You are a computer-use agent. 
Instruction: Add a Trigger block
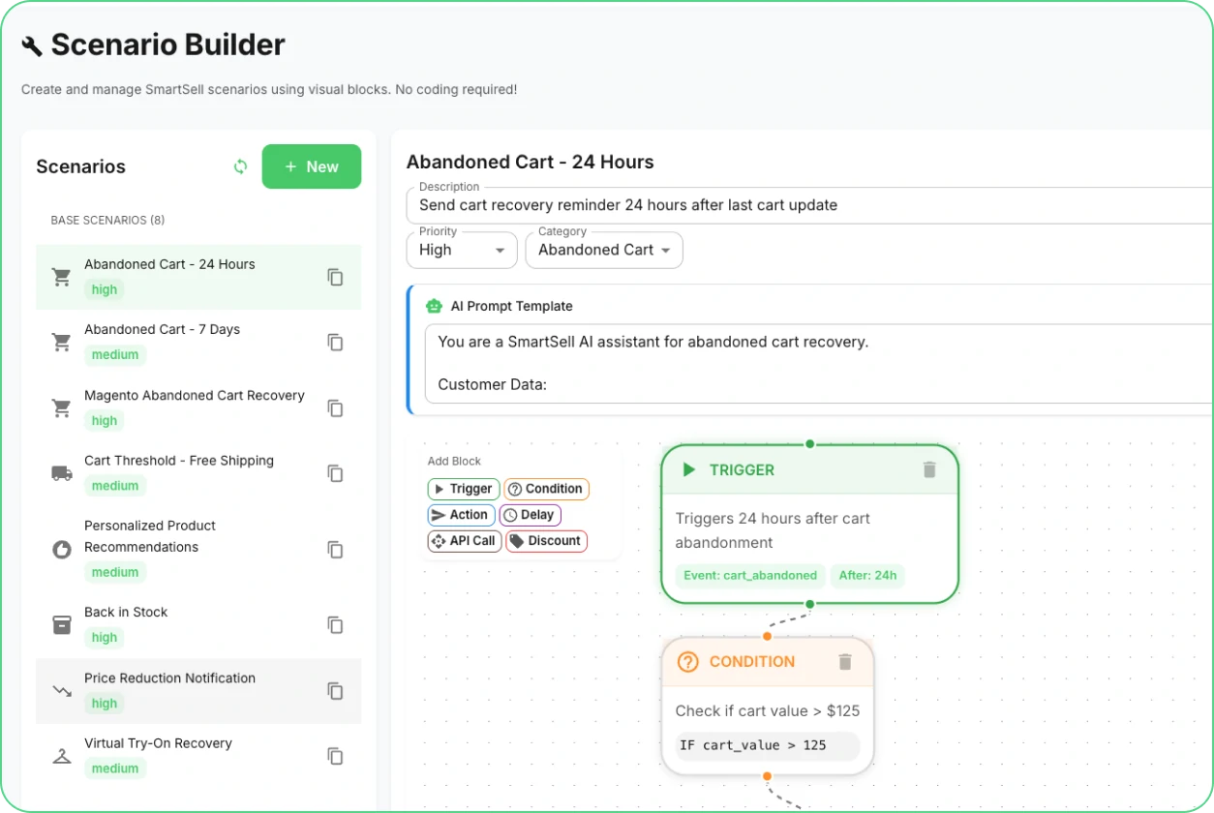(x=464, y=489)
